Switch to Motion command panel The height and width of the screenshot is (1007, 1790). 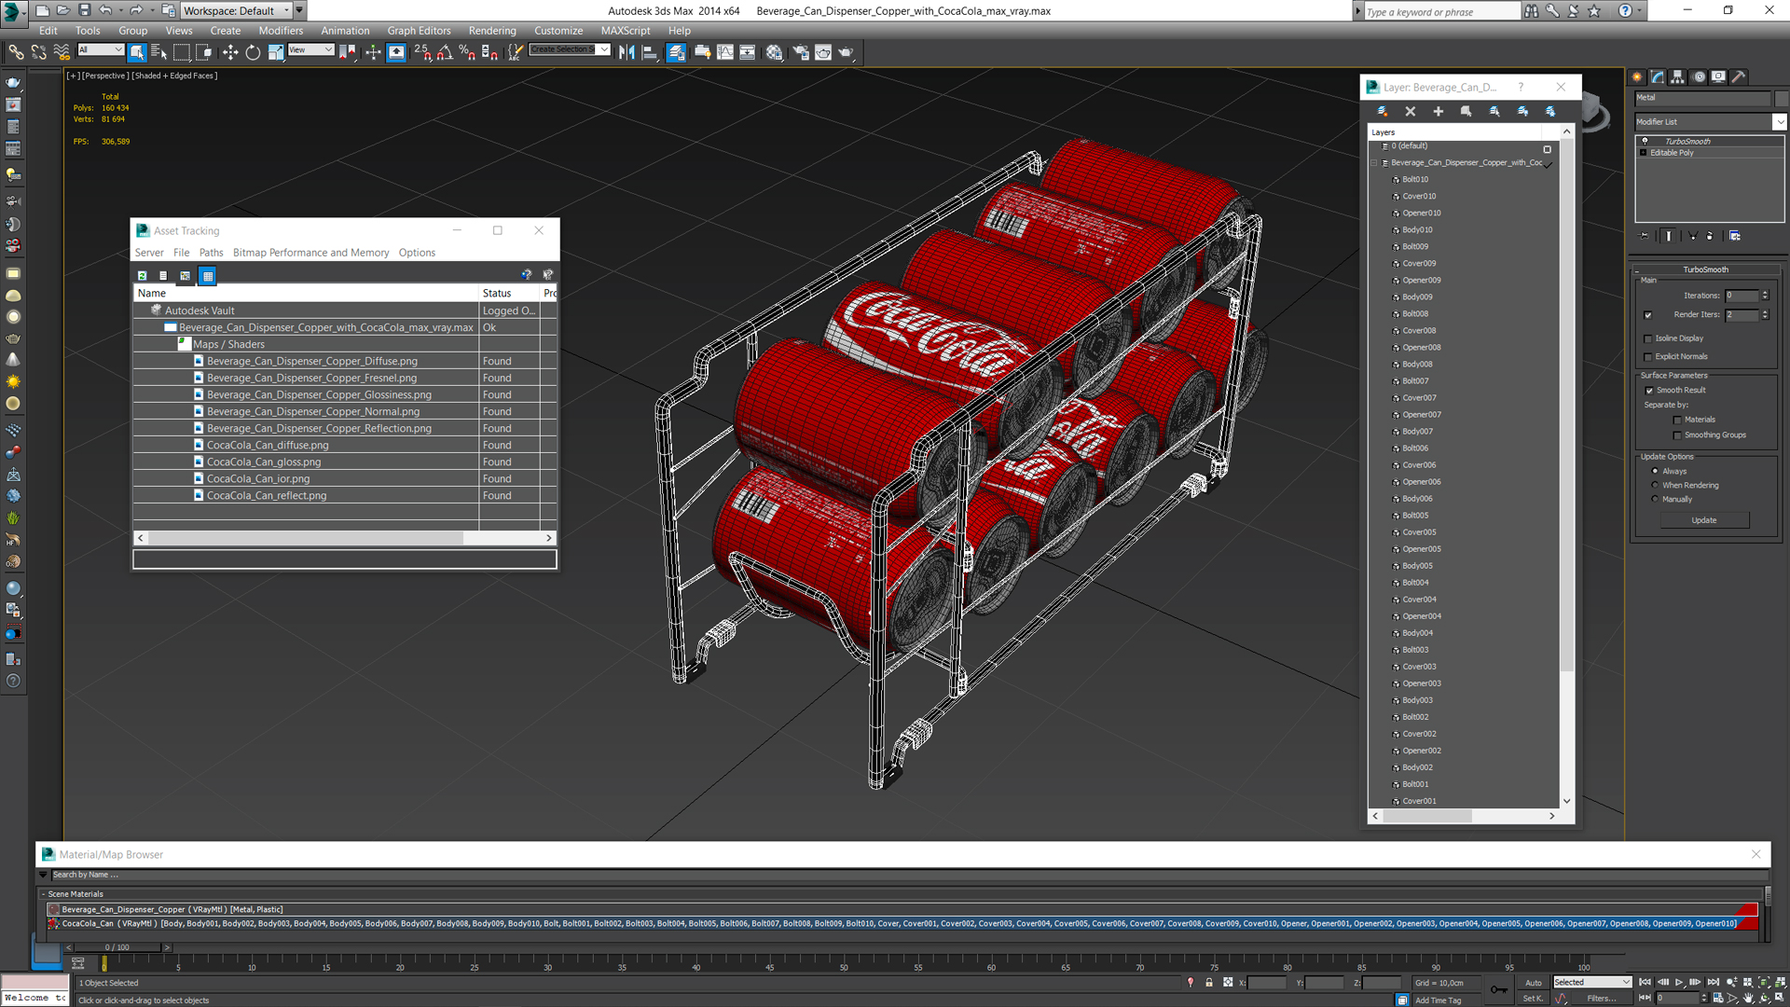[x=1699, y=77]
